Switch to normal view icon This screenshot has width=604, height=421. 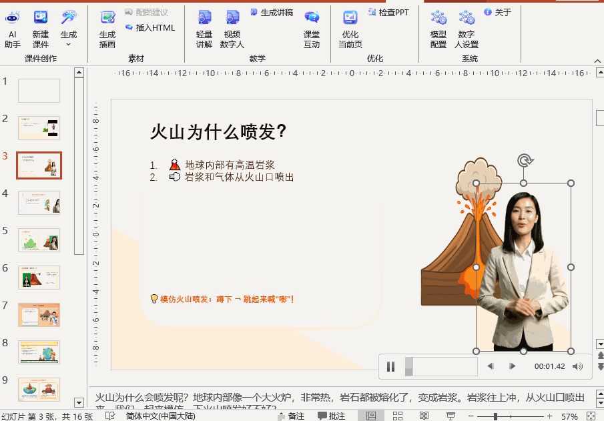pos(371,416)
